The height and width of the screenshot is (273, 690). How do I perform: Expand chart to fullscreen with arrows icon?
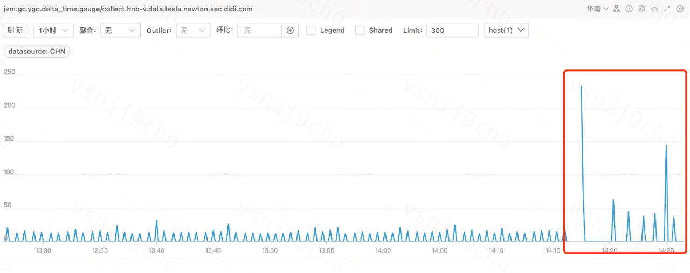point(667,9)
